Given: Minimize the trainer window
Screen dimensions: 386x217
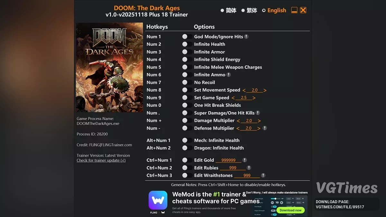Looking at the screenshot, I should 294,10.
